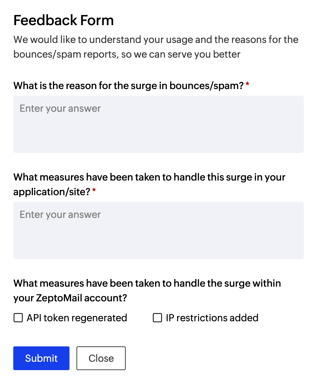Click the ZeptoMail account question label

coord(147,291)
